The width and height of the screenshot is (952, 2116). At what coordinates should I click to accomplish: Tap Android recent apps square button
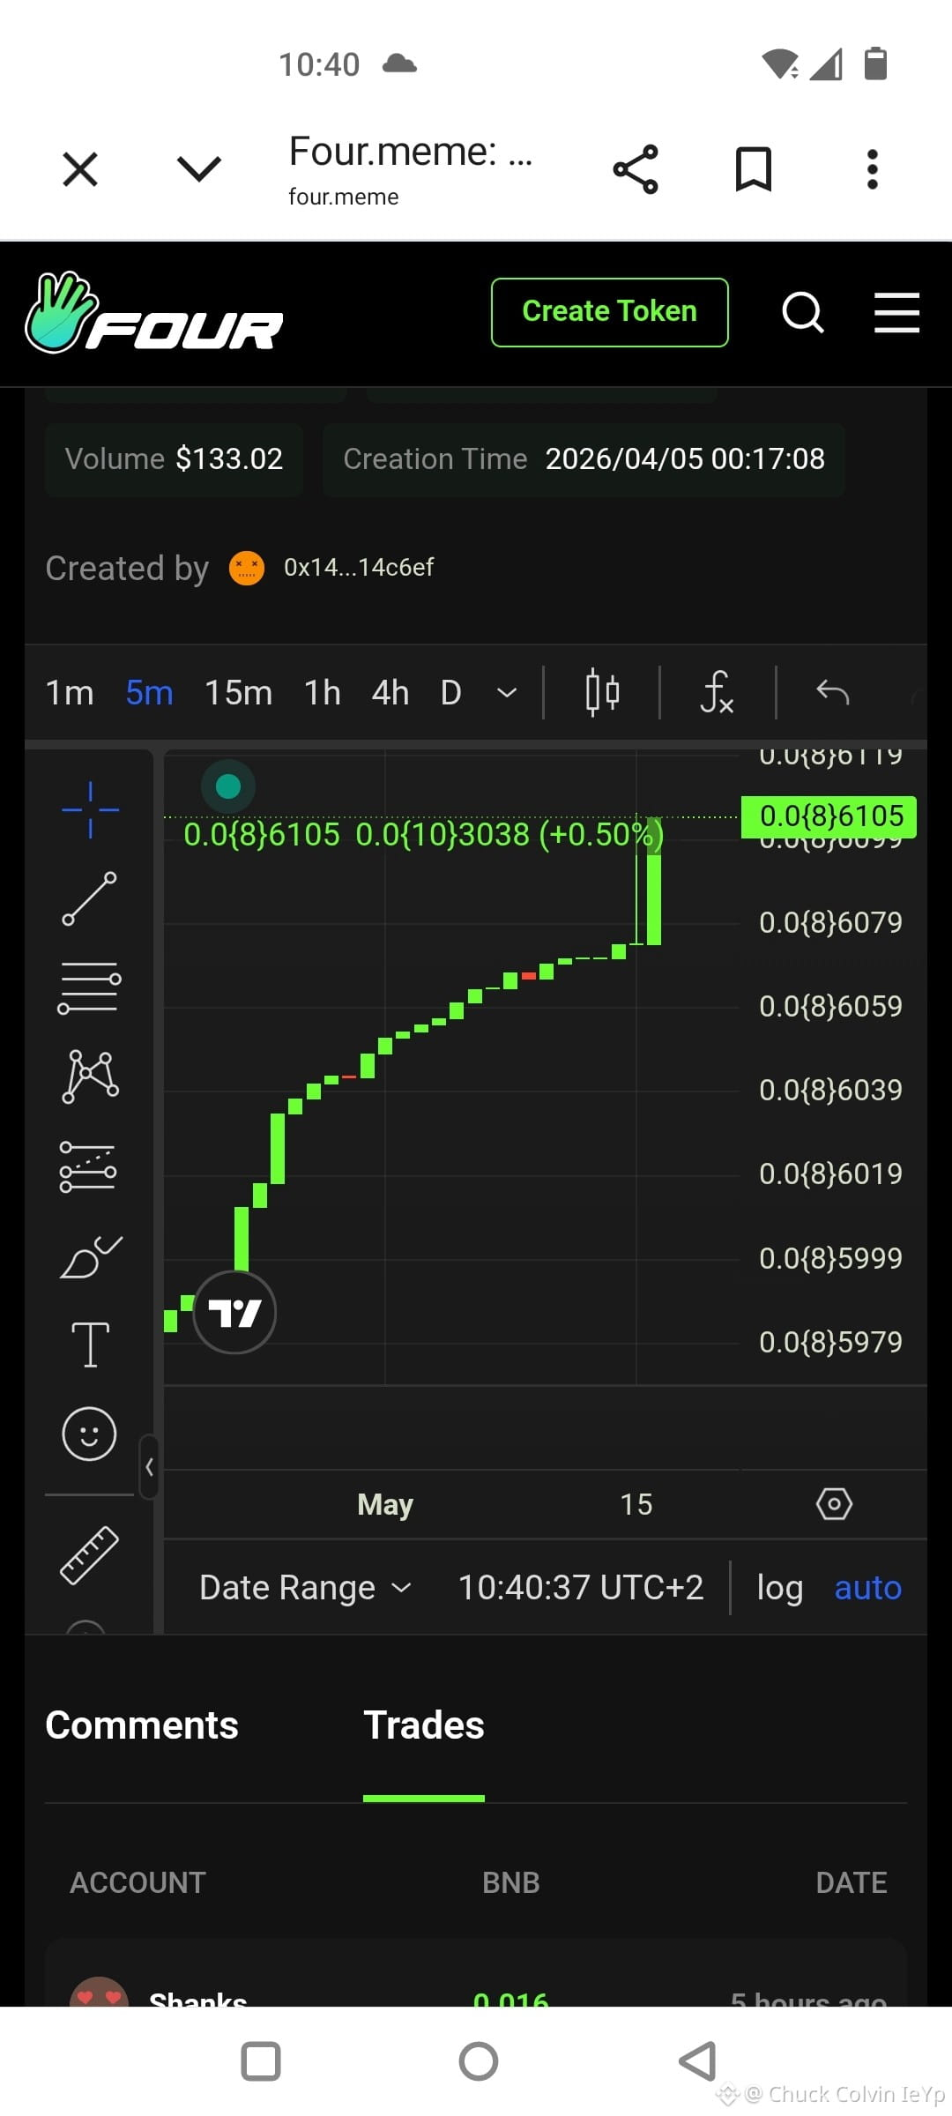pos(261,2061)
